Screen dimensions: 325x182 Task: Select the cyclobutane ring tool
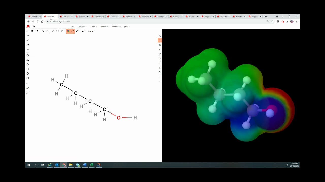click(28, 64)
